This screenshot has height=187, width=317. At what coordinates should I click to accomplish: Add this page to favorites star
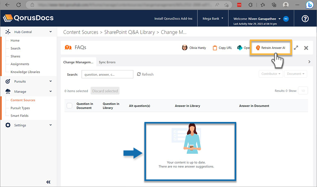pos(226,5)
